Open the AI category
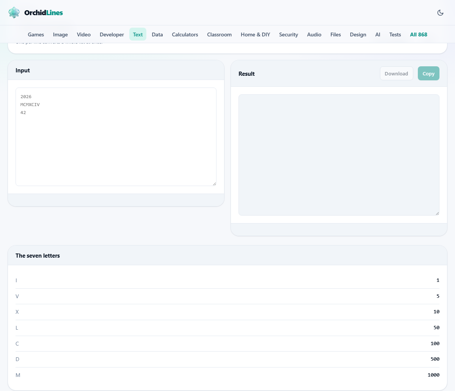The width and height of the screenshot is (455, 391). point(378,34)
